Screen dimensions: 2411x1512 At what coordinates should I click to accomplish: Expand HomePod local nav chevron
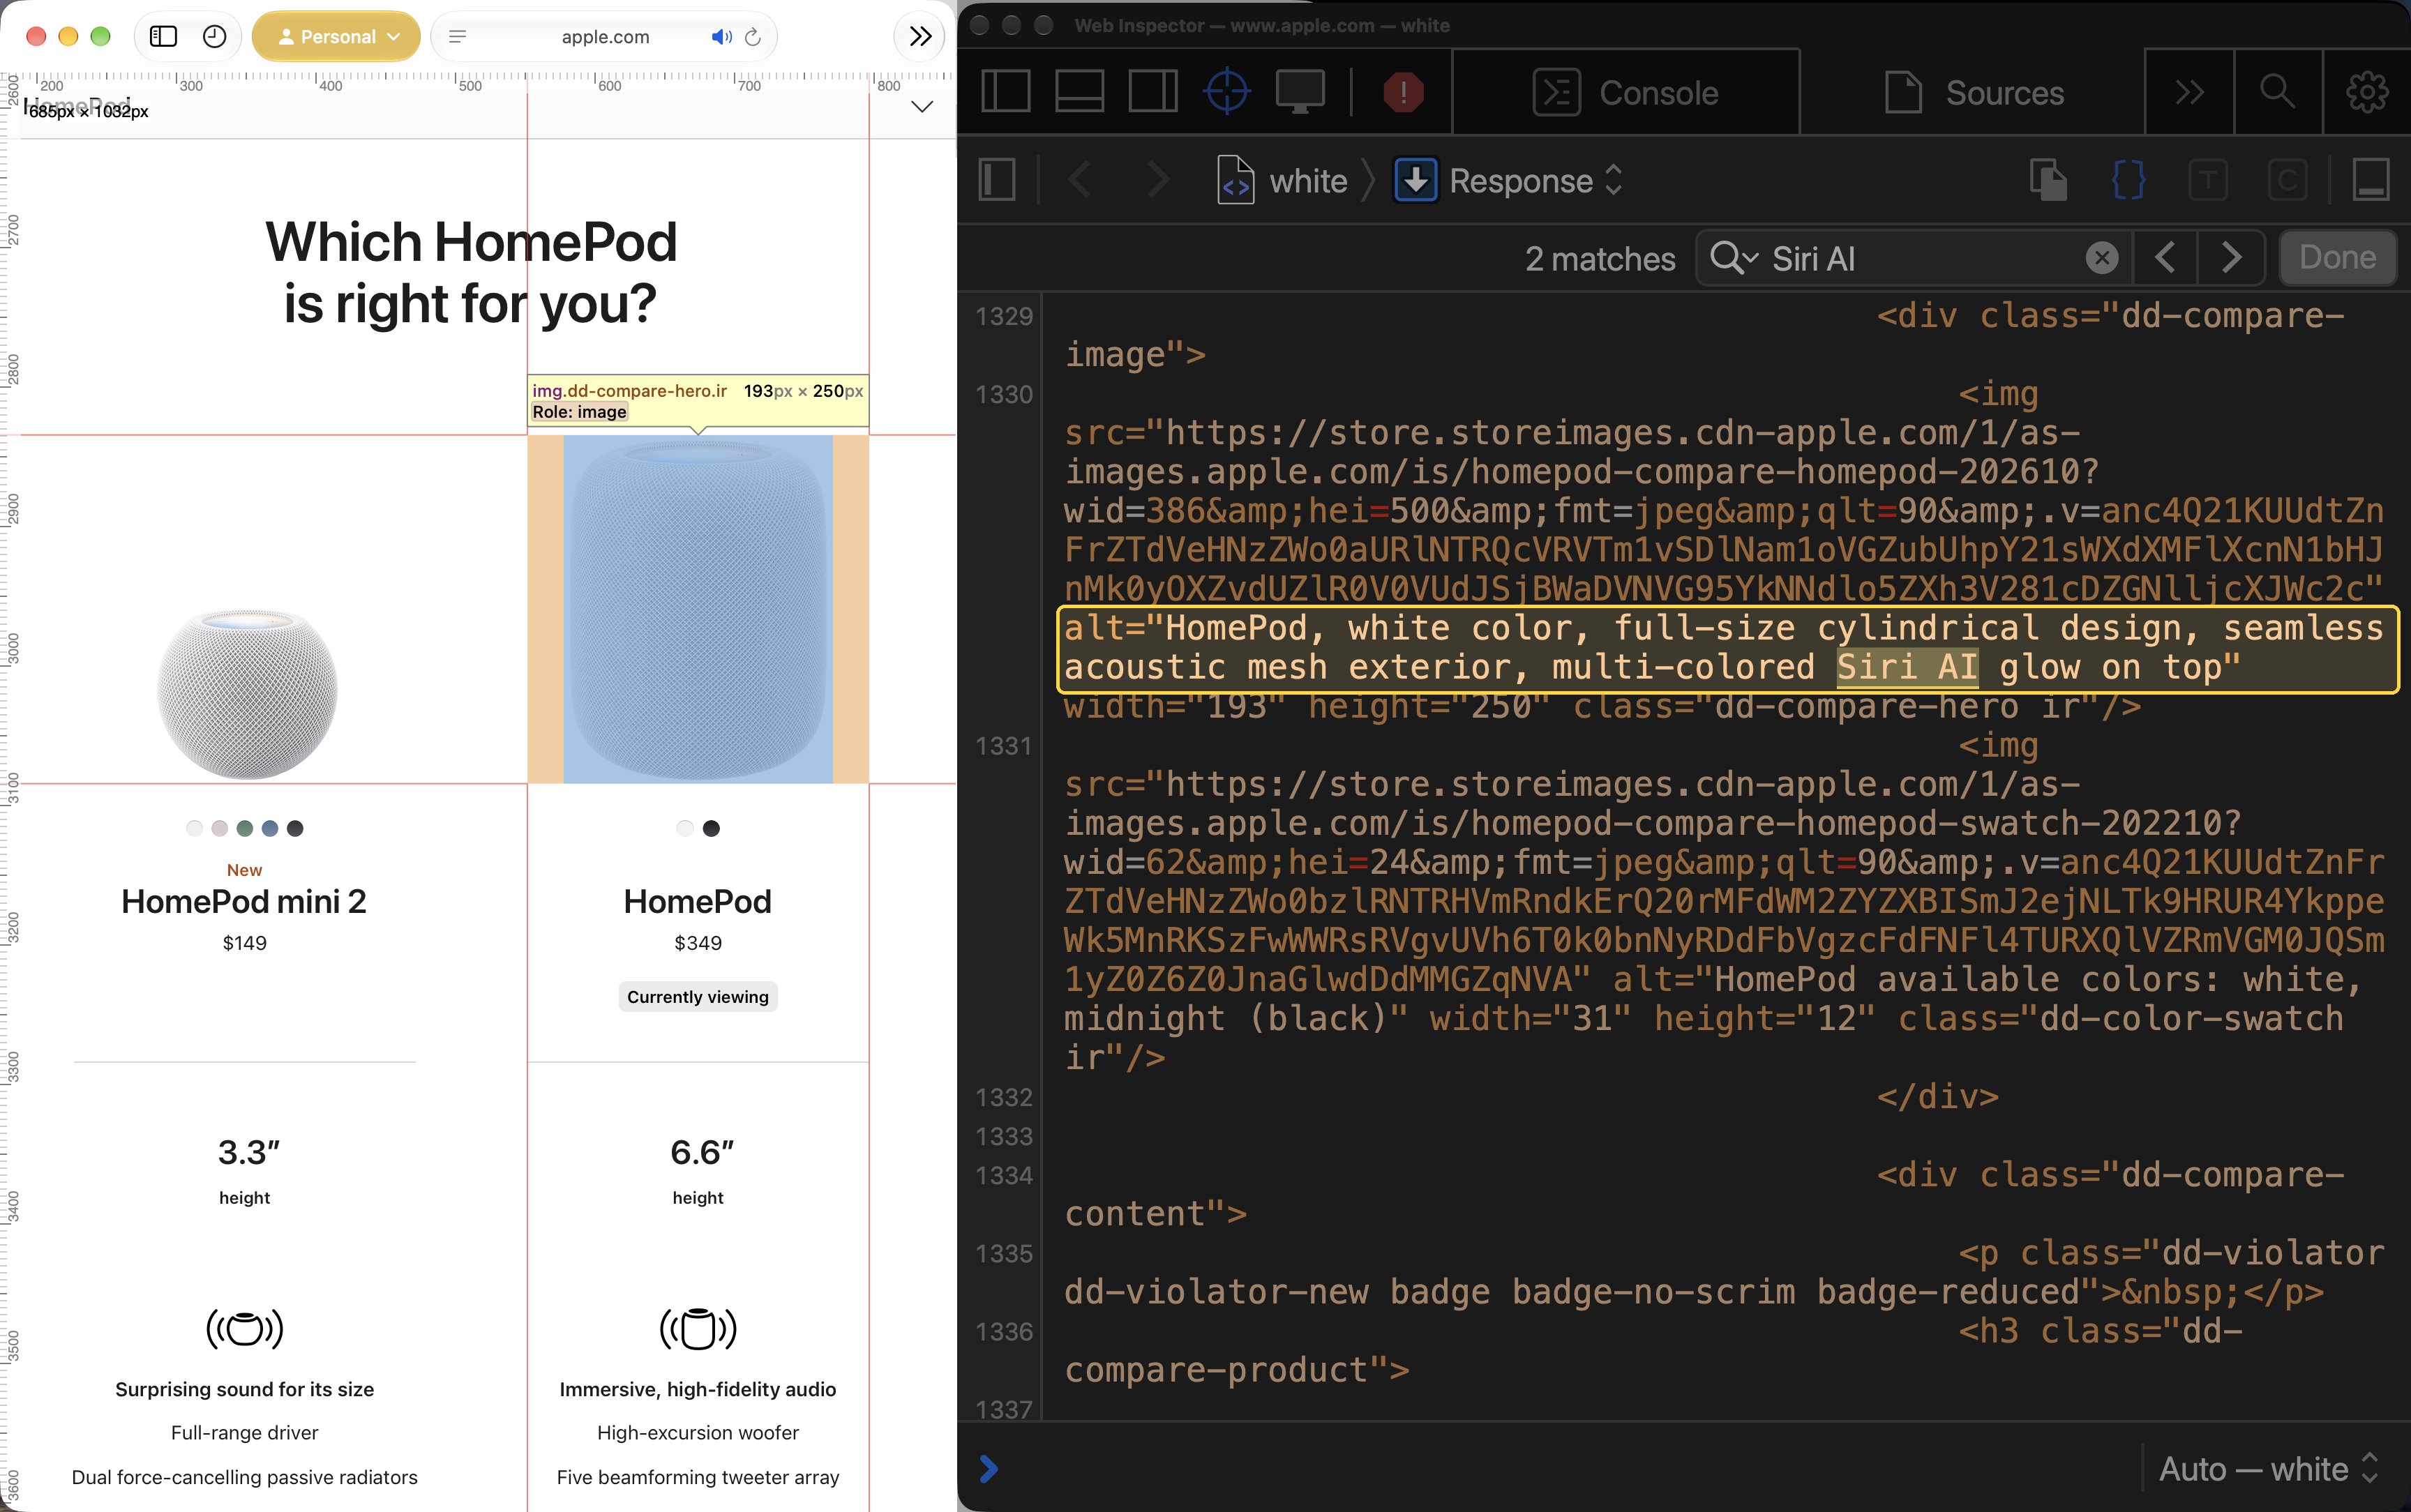pos(922,107)
